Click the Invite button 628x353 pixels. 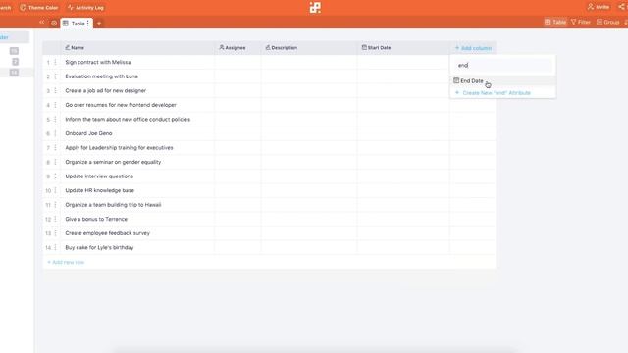(x=599, y=7)
